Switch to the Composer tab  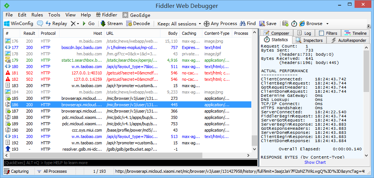(x=277, y=33)
